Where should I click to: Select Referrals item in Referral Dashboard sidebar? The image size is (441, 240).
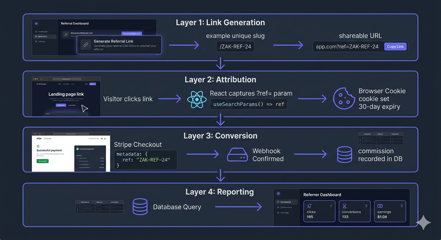tap(45, 37)
